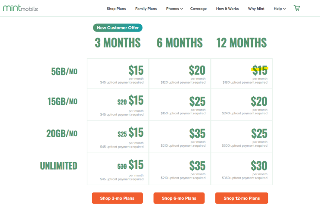320x208 pixels.
Task: Expand the Help dropdown menu
Action: click(280, 9)
